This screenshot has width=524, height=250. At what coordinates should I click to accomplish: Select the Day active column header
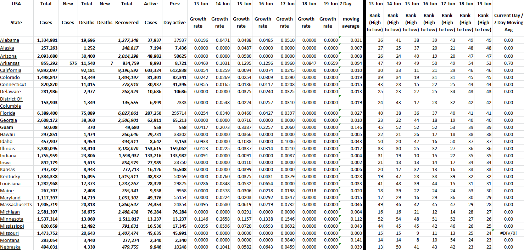(174, 22)
